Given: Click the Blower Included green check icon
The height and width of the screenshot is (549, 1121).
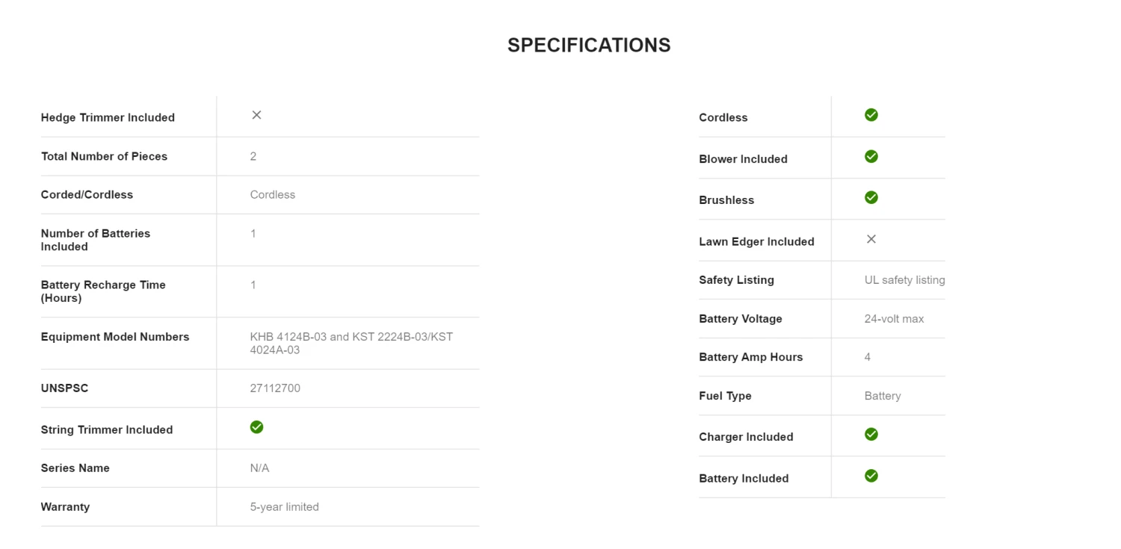Looking at the screenshot, I should click(871, 157).
